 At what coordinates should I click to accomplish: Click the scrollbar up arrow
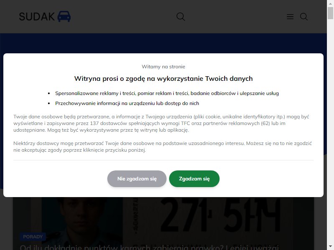[x=330, y=3]
